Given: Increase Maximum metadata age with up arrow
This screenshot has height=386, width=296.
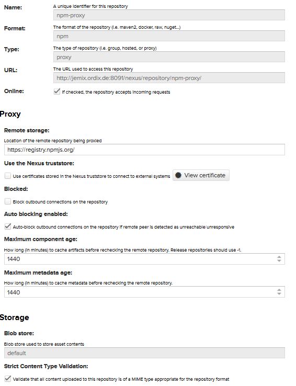Looking at the screenshot, I should pyautogui.click(x=279, y=290).
